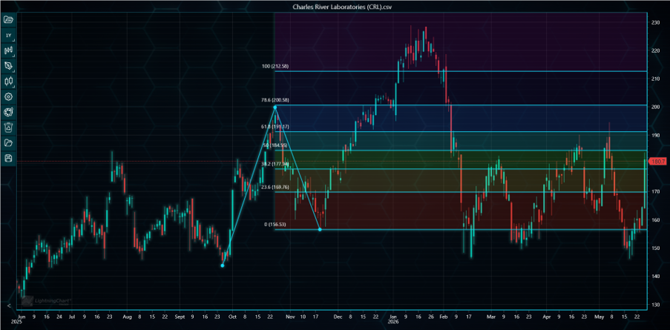Click the '23.6 (169.76)' Fibonacci label
Viewport: 670px width, 330px height.
275,187
